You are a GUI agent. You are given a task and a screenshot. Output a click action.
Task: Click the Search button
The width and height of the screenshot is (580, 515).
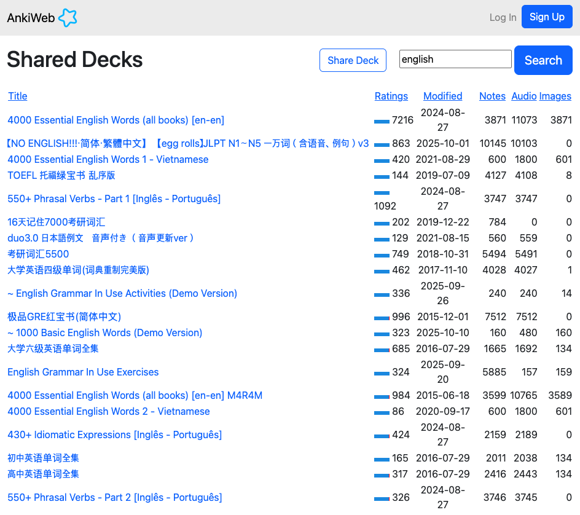[543, 60]
